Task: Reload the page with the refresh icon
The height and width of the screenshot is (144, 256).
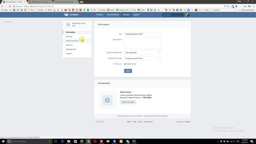Action: [x=10, y=6]
